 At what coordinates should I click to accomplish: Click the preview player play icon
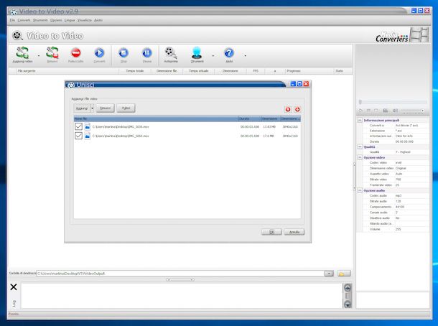(x=360, y=111)
